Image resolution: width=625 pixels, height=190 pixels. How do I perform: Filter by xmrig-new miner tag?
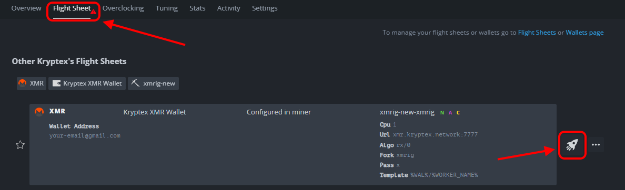153,83
